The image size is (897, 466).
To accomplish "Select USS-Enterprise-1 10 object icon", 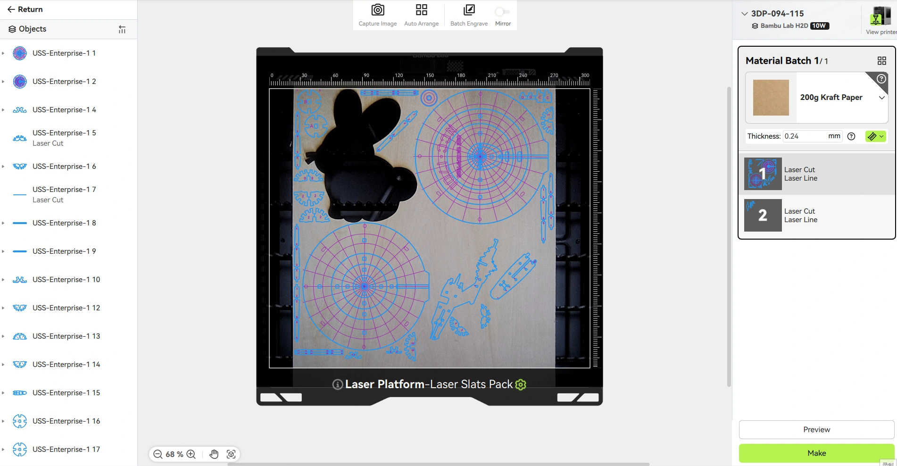I will click(20, 280).
